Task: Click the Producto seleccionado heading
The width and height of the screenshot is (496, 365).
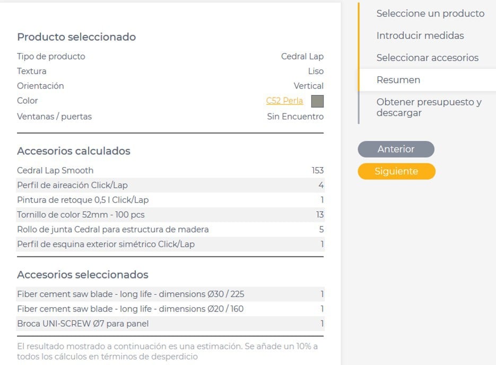Action: point(76,37)
